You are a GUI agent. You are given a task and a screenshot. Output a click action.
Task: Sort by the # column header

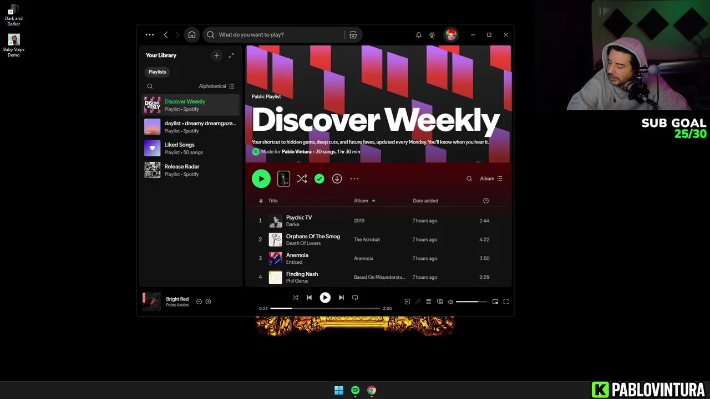click(x=261, y=201)
